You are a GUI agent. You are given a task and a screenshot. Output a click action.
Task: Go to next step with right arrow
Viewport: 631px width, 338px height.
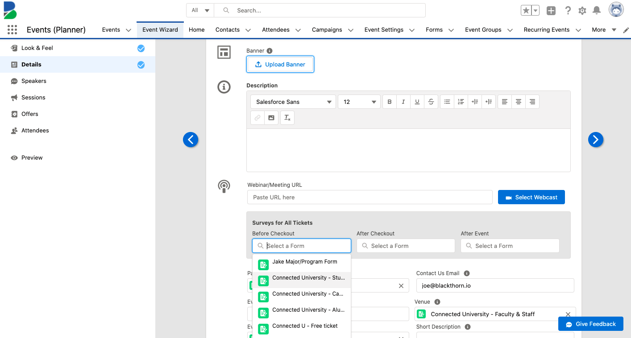[596, 140]
